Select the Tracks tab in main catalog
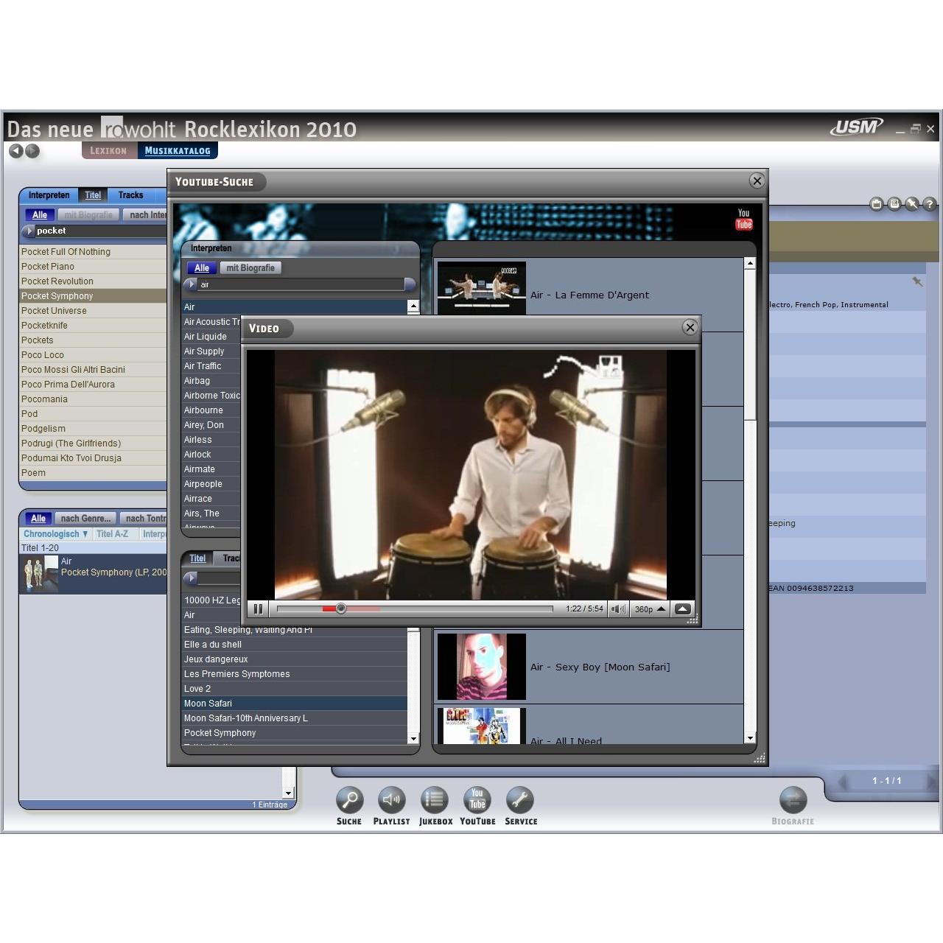 click(x=131, y=195)
